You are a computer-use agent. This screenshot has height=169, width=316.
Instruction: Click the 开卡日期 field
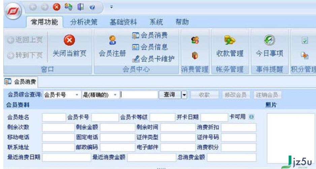tap(214, 117)
